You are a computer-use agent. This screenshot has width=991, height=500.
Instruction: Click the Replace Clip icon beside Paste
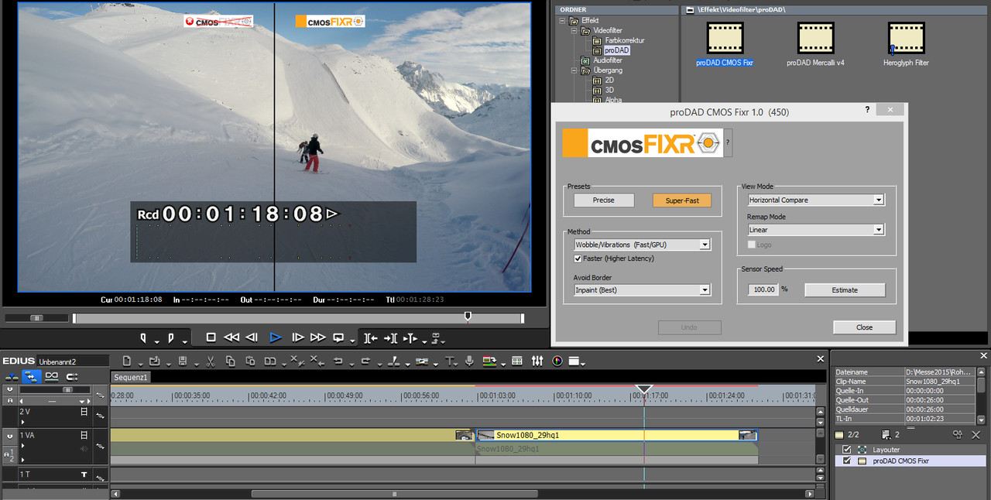pos(270,361)
